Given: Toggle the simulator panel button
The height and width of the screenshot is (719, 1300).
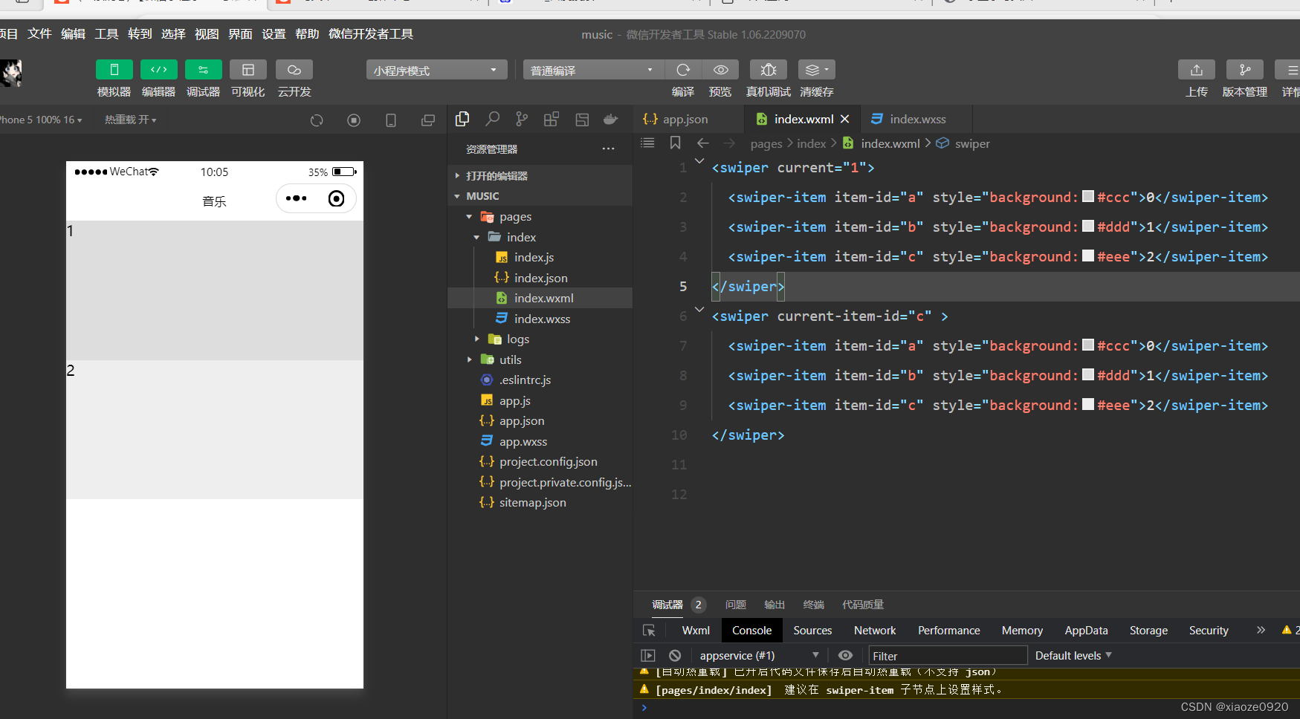Looking at the screenshot, I should (x=114, y=70).
